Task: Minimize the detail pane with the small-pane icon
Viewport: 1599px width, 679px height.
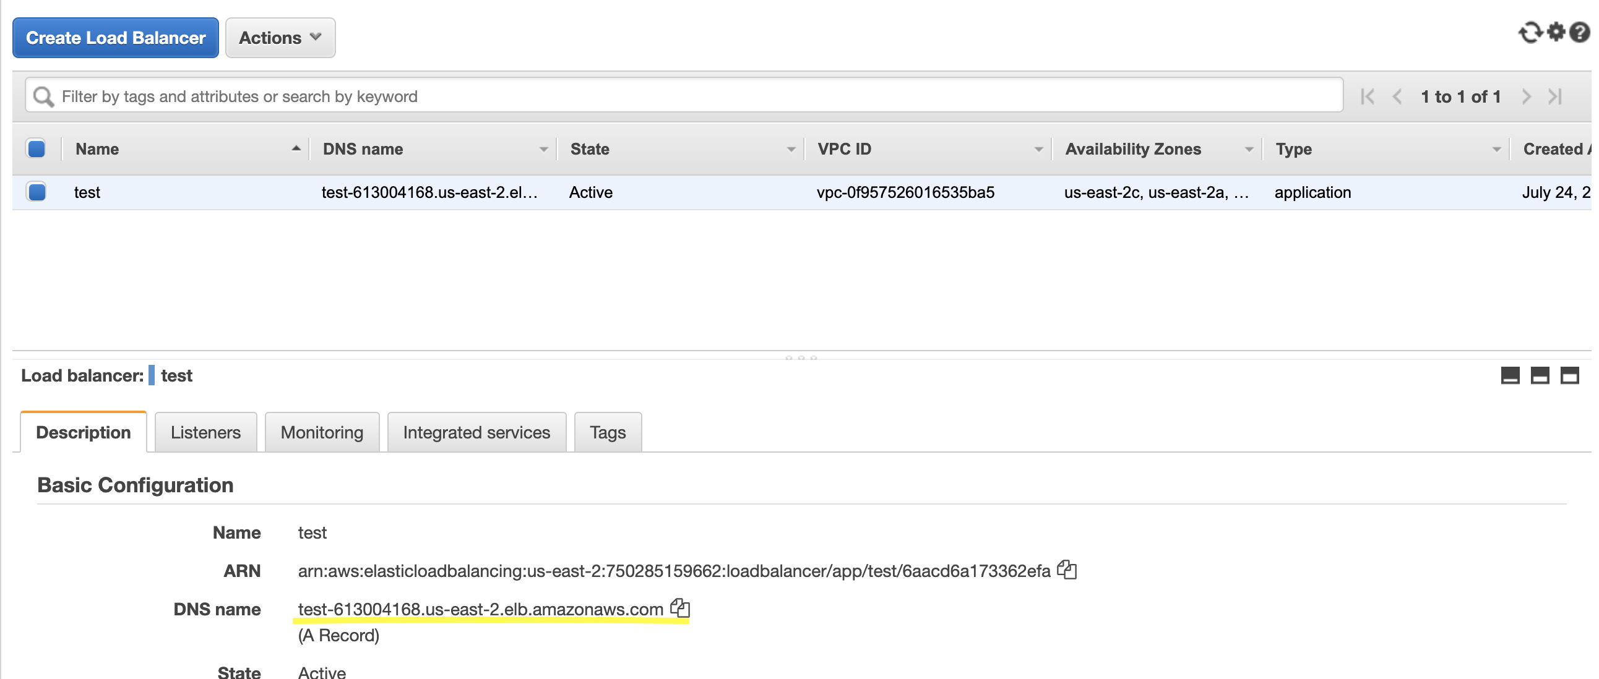Action: click(x=1510, y=375)
